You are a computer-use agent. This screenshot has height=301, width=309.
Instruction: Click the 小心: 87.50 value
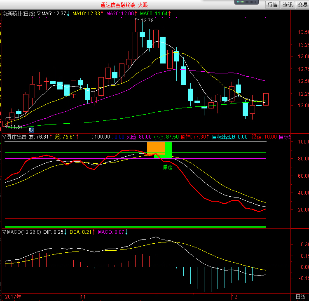pos(166,137)
